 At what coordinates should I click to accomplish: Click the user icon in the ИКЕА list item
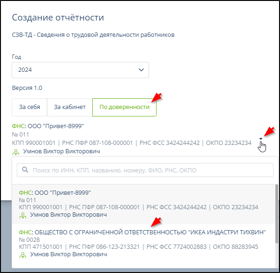pos(22,255)
